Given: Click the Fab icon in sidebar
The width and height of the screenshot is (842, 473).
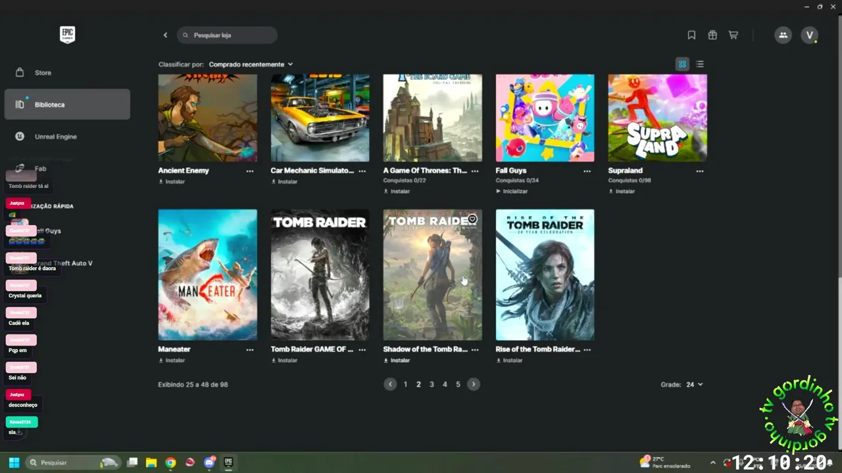Looking at the screenshot, I should point(20,168).
